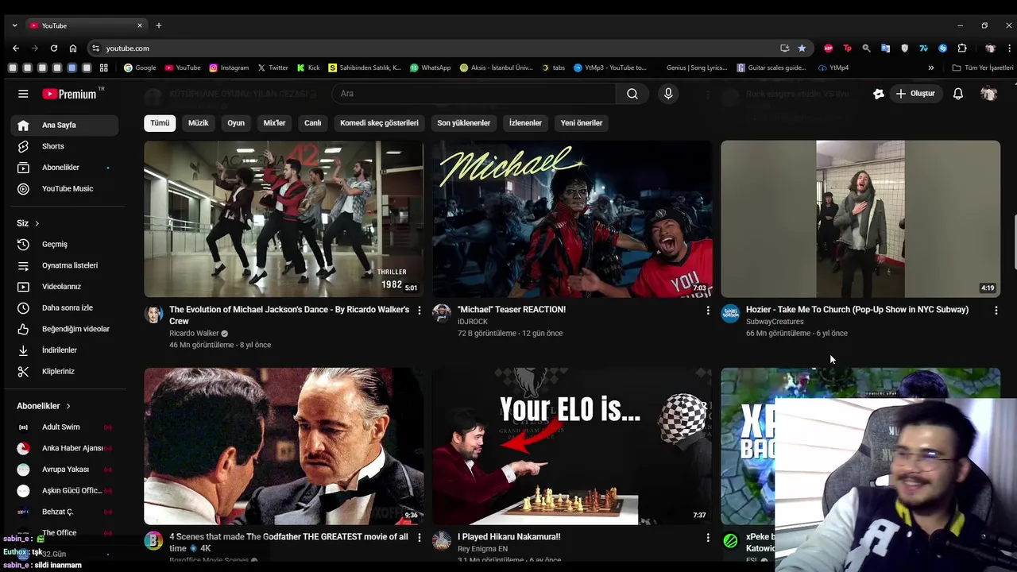Open Beğendiğim videolar
This screenshot has width=1017, height=572.
click(x=64, y=329)
